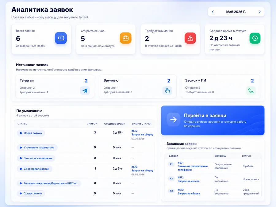Click the По умолчанию funnel heading
Screen dimensions: 276x207
coord(29,111)
